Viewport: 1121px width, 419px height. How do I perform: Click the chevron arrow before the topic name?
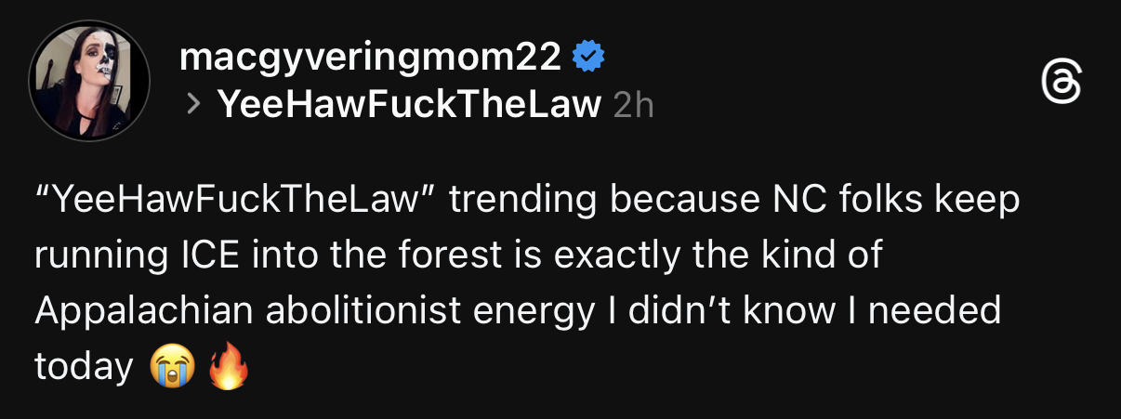(x=193, y=105)
